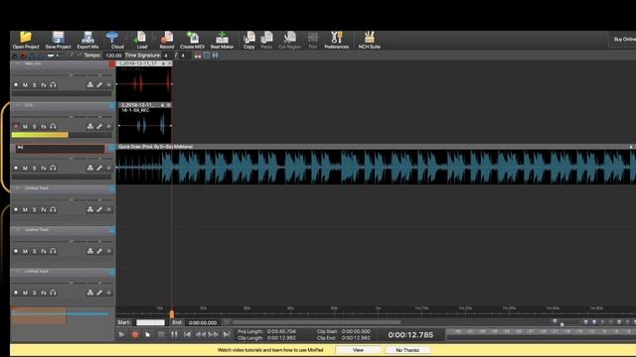Select the Quick Draw audio clip waveform

click(x=376, y=167)
